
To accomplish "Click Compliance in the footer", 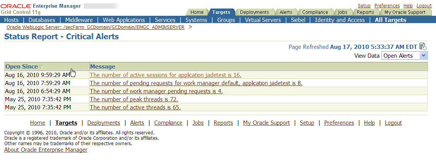I will [168, 123].
